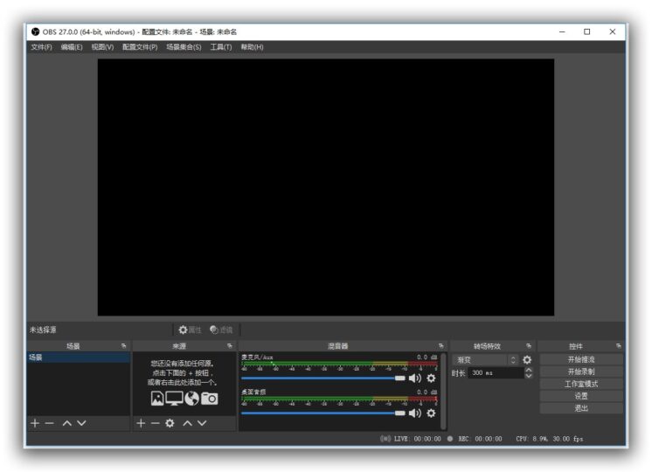Toggle 工作室模式 studio mode
Screen dimensions: 652x472
click(x=581, y=384)
